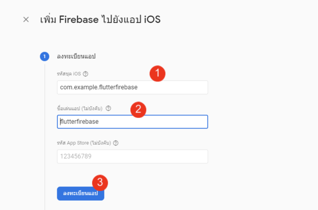Image resolution: width=318 pixels, height=210 pixels.
Task: Focus the iOS bundle ID field com.example.flutterfirebase
Action: tap(132, 87)
